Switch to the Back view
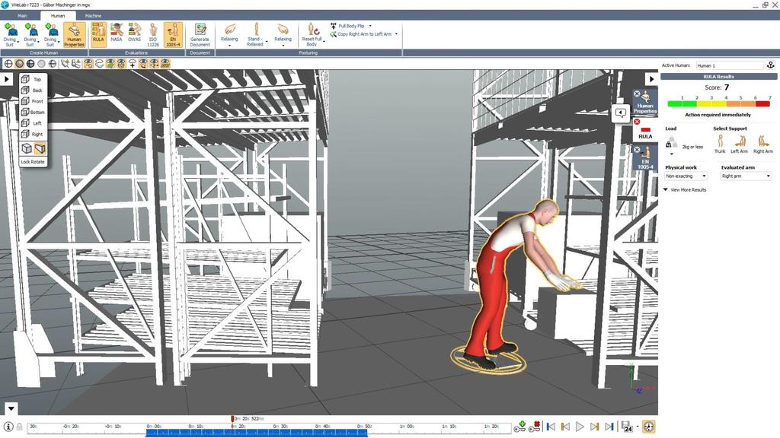 [x=32, y=90]
